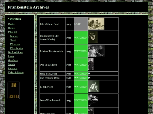Image resolution: width=153 pixels, height=114 pixels.
Task: Click the year 1937 cell
Action: 70,87
